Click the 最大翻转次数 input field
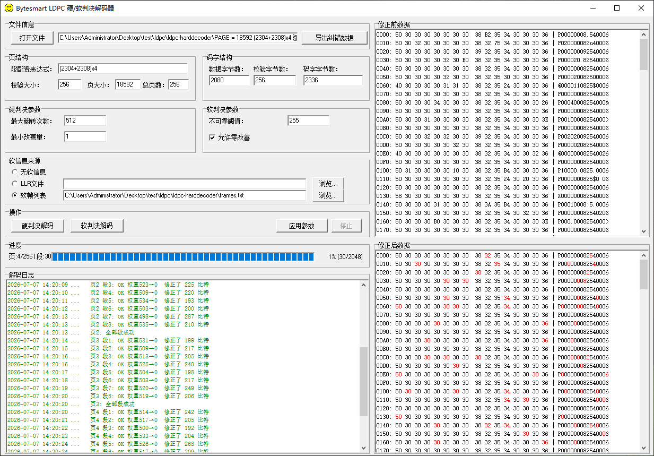Image resolution: width=654 pixels, height=456 pixels. 85,121
